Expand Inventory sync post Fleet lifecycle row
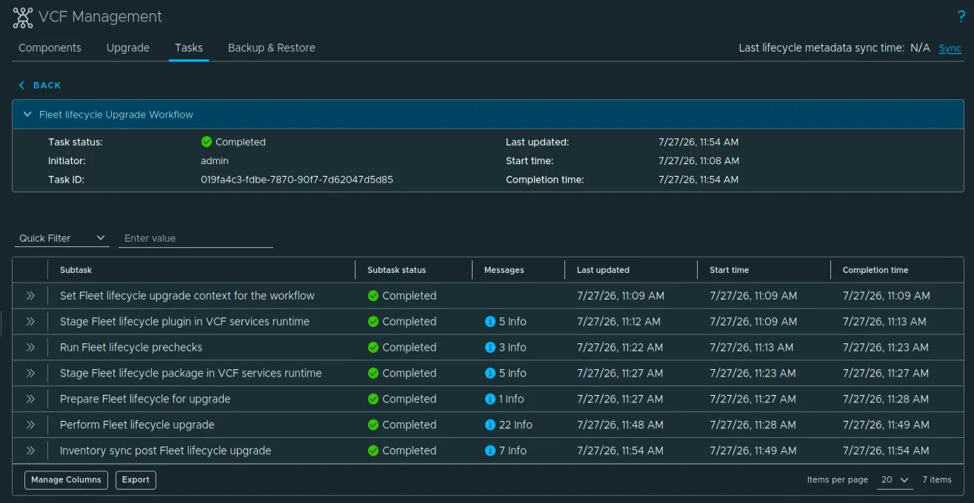 30,451
